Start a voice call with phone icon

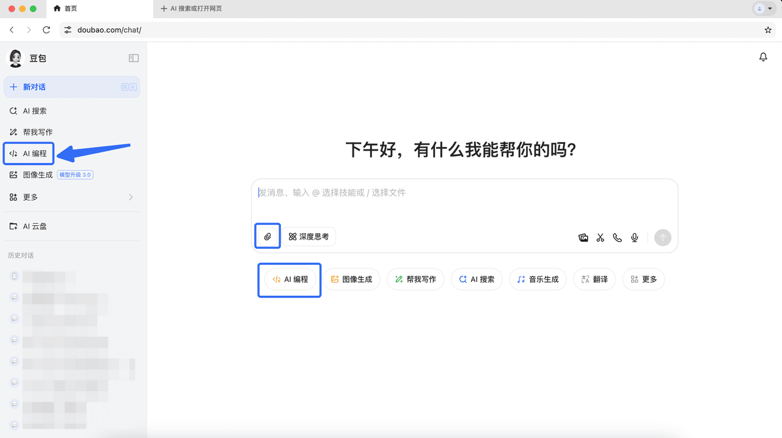[x=617, y=238]
